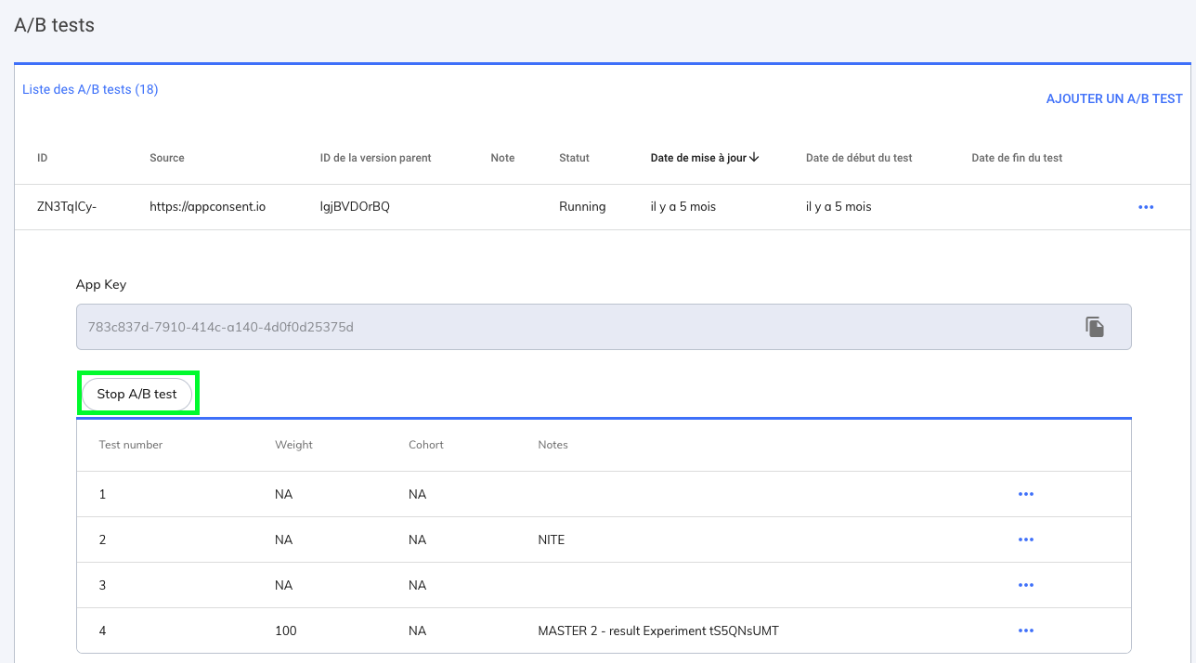
Task: Select the https://appconsent.io source cell
Action: tap(207, 207)
